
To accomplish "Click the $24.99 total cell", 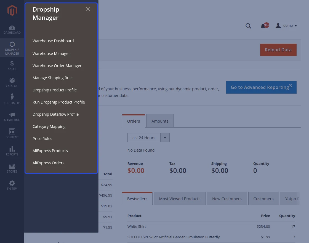I will click(106, 185).
